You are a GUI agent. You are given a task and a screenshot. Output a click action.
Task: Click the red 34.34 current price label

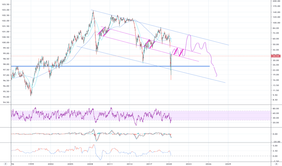(x=276, y=56)
